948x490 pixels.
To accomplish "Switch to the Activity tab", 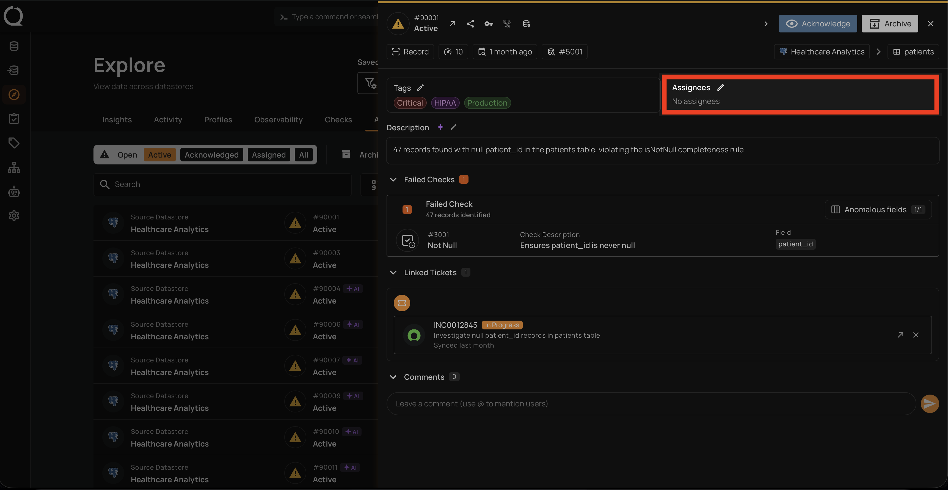I will [x=168, y=120].
